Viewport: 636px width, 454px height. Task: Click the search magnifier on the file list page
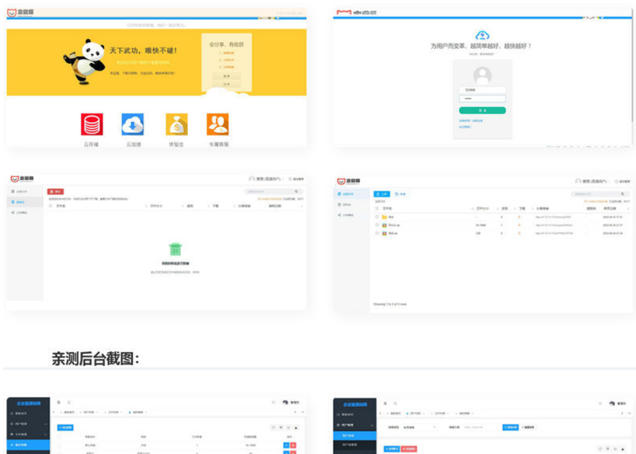click(x=622, y=194)
